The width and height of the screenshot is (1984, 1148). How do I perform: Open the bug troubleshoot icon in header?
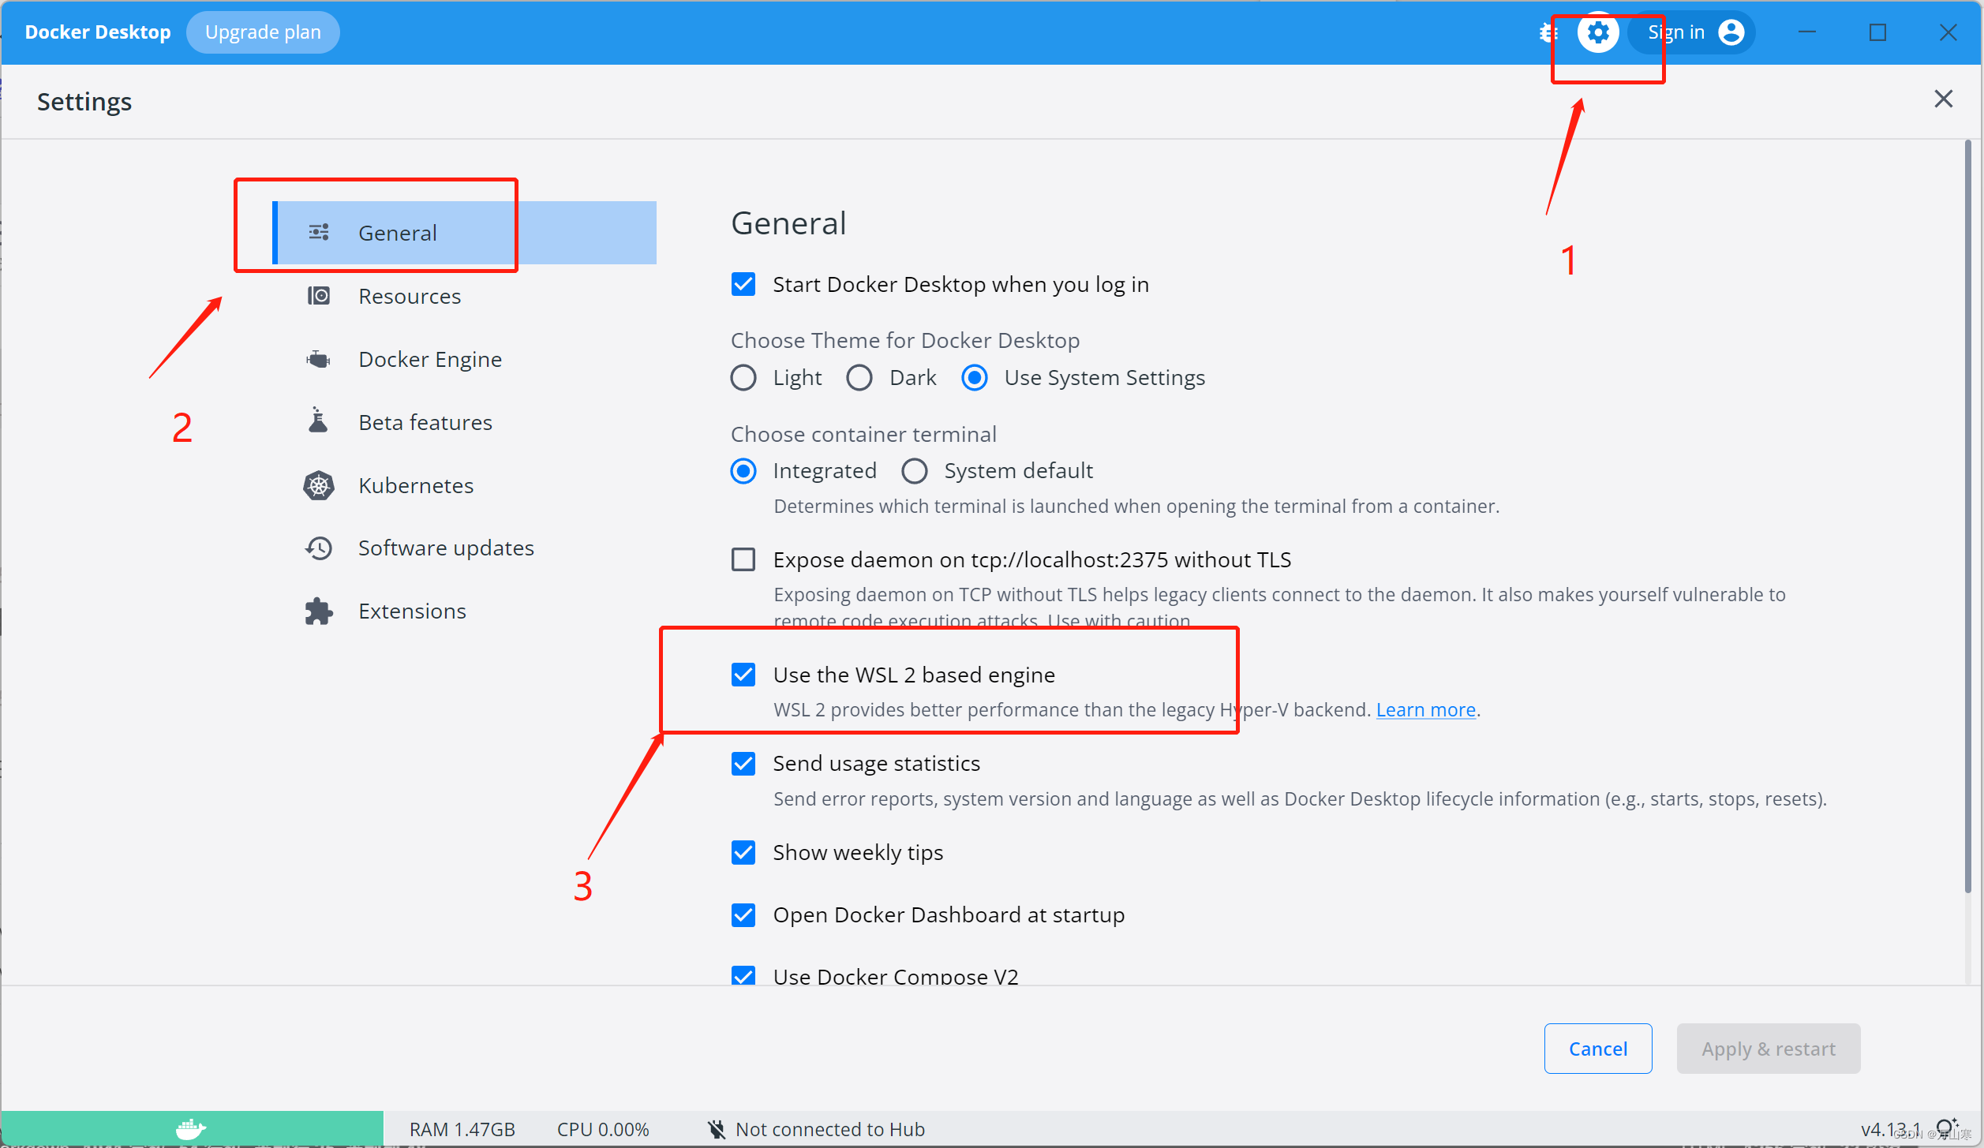click(1548, 32)
